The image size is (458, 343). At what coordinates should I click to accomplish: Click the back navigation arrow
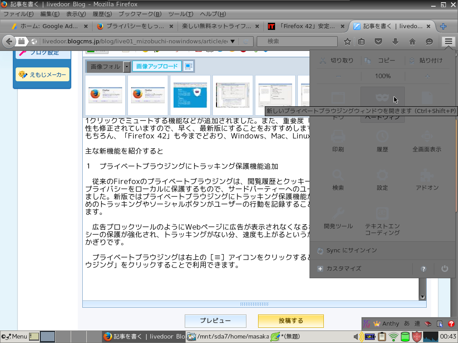click(9, 42)
